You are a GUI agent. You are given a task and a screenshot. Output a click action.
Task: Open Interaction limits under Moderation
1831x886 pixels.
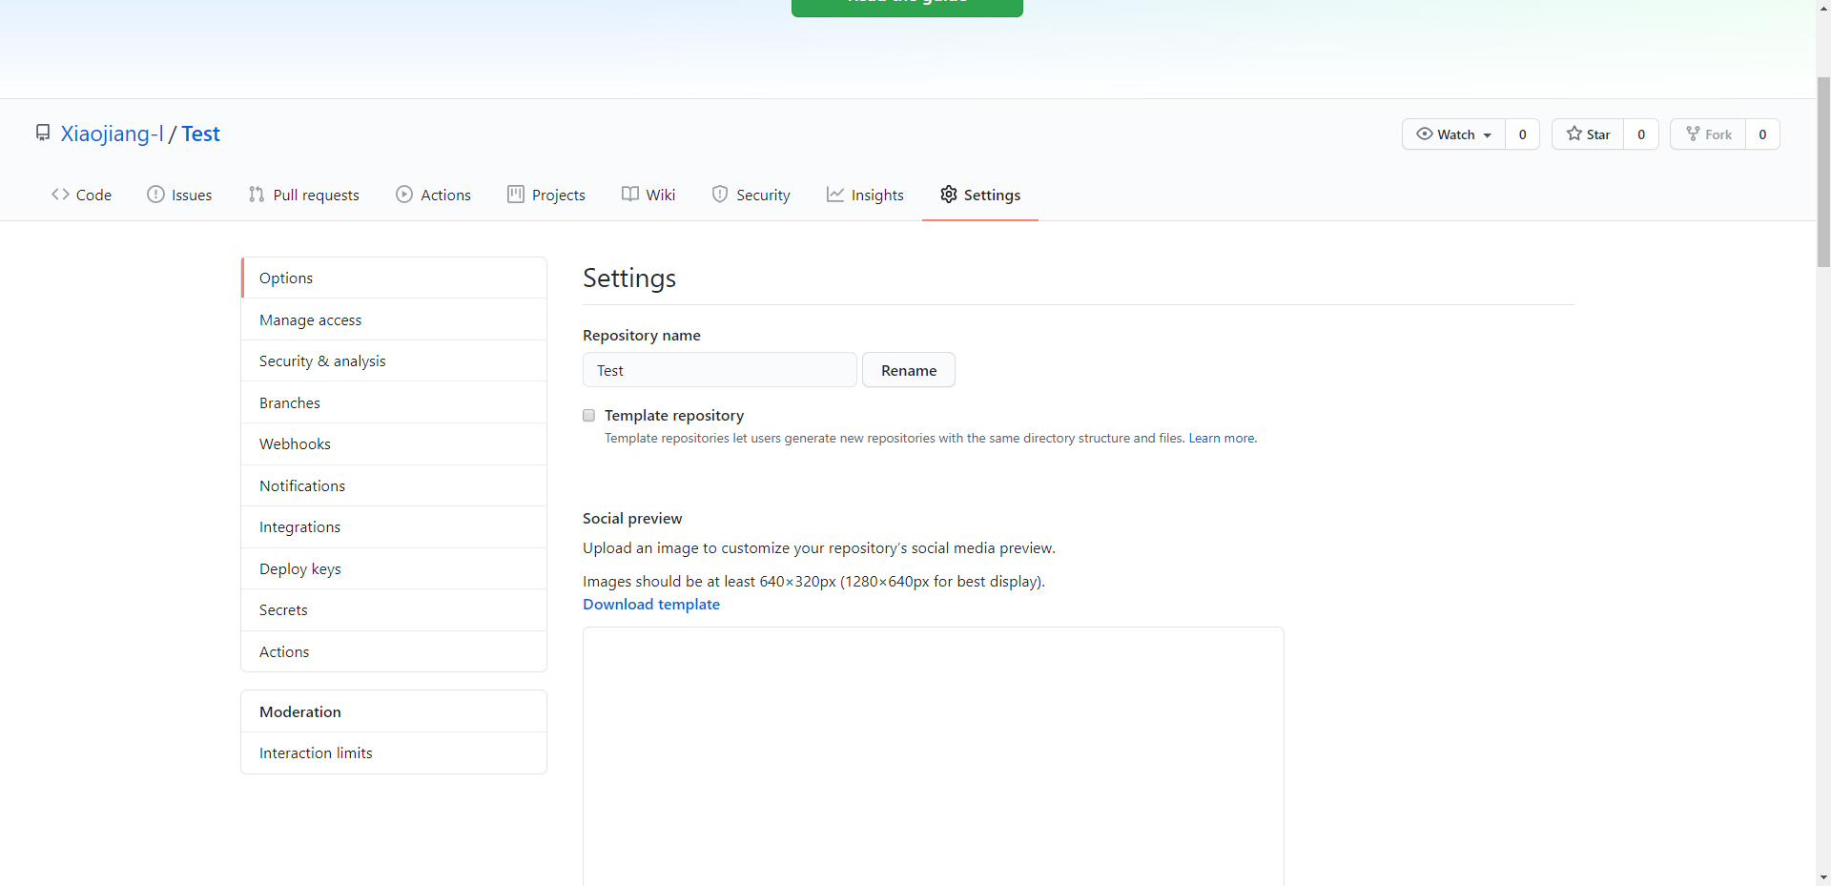click(x=316, y=753)
